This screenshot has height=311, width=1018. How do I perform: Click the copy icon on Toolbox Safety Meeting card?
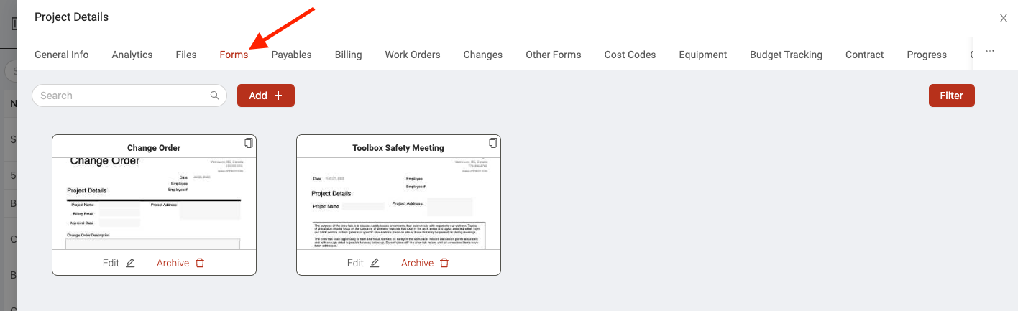pyautogui.click(x=493, y=142)
